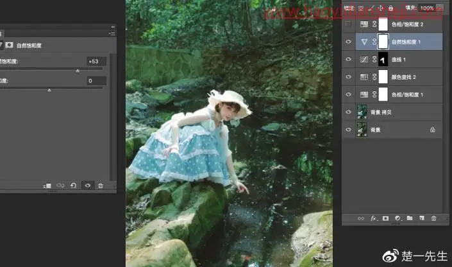Hide the 曲线 1 layer
The height and width of the screenshot is (267, 452).
coord(348,60)
